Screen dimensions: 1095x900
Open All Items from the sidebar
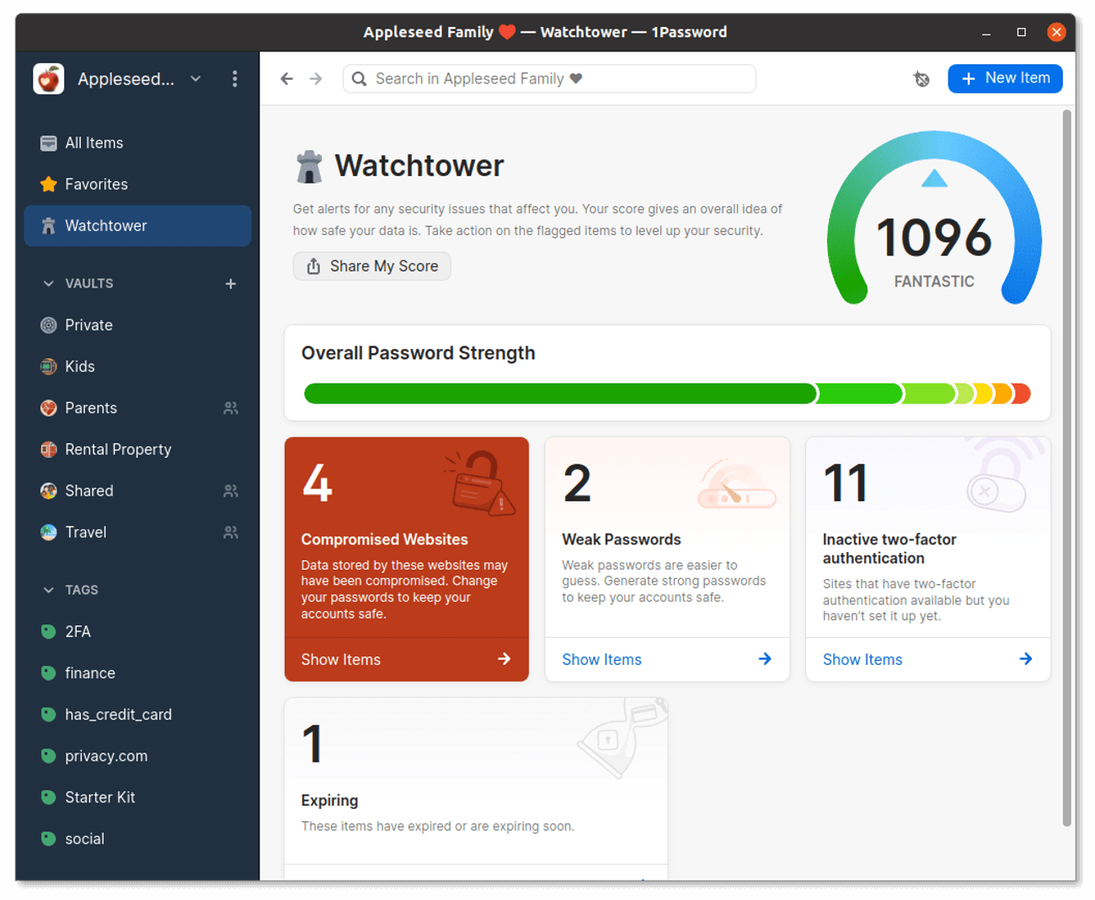(x=93, y=142)
